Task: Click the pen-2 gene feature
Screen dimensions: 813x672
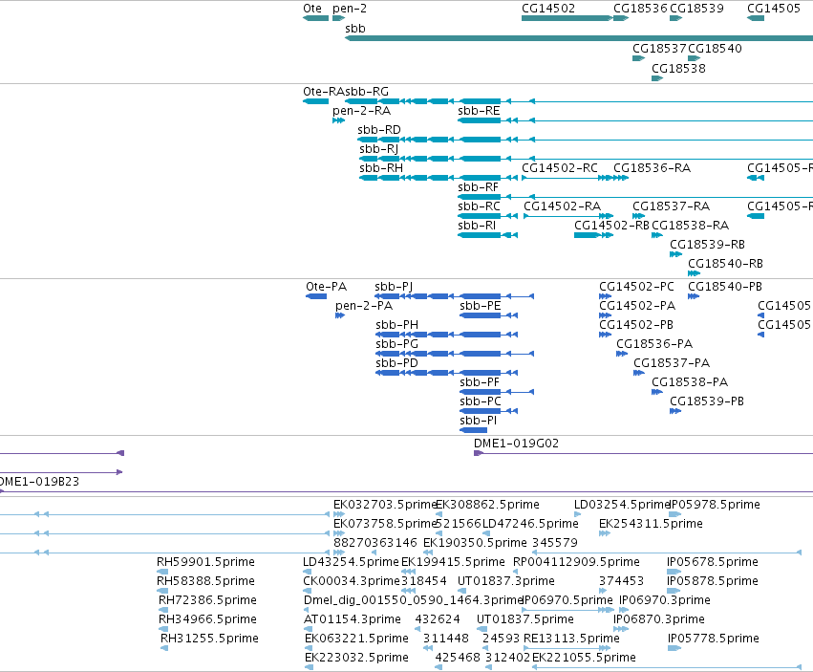Action: click(338, 18)
